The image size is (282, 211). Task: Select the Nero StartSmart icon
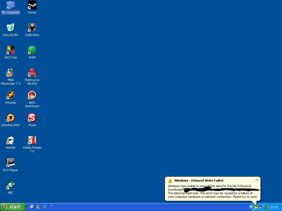[32, 99]
